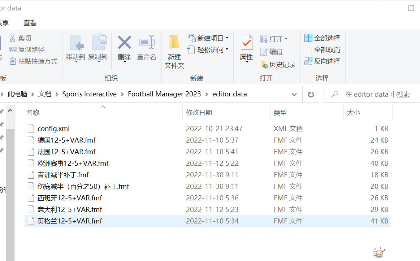The image size is (420, 261).
Task: Maximize the editor data window
Action: coord(411,8)
